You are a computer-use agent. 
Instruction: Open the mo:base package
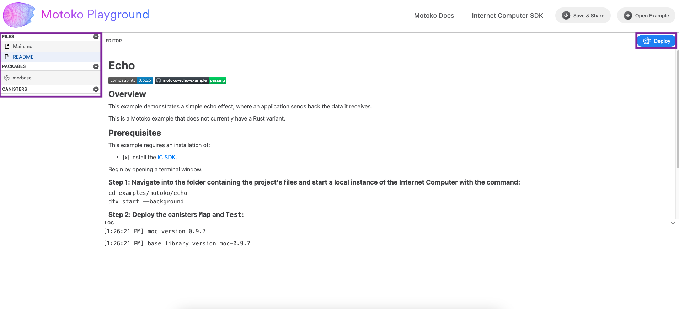pos(51,78)
